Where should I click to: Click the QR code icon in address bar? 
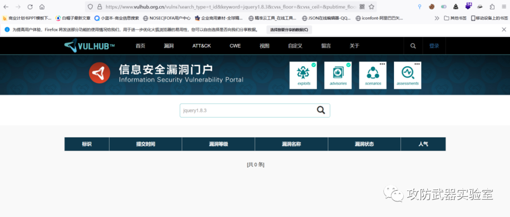tap(362, 7)
